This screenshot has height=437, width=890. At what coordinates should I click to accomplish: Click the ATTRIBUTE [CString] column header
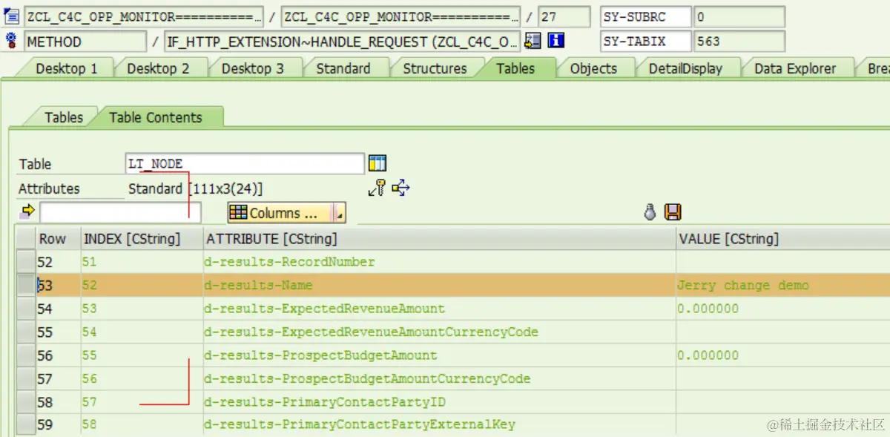tap(439, 239)
